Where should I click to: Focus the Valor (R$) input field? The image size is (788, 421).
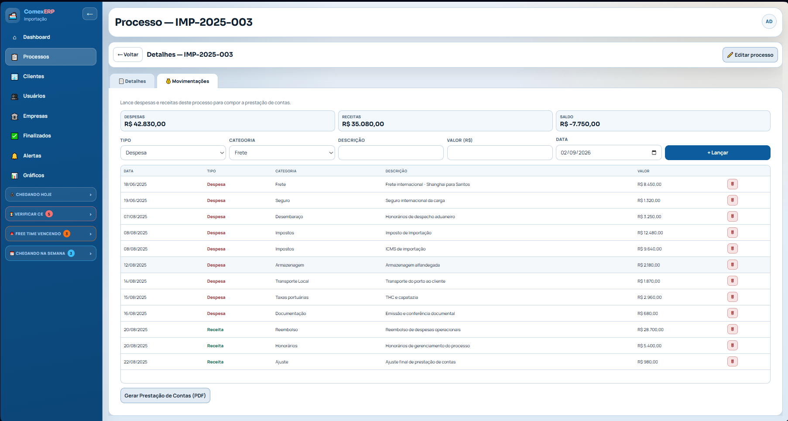click(x=500, y=153)
